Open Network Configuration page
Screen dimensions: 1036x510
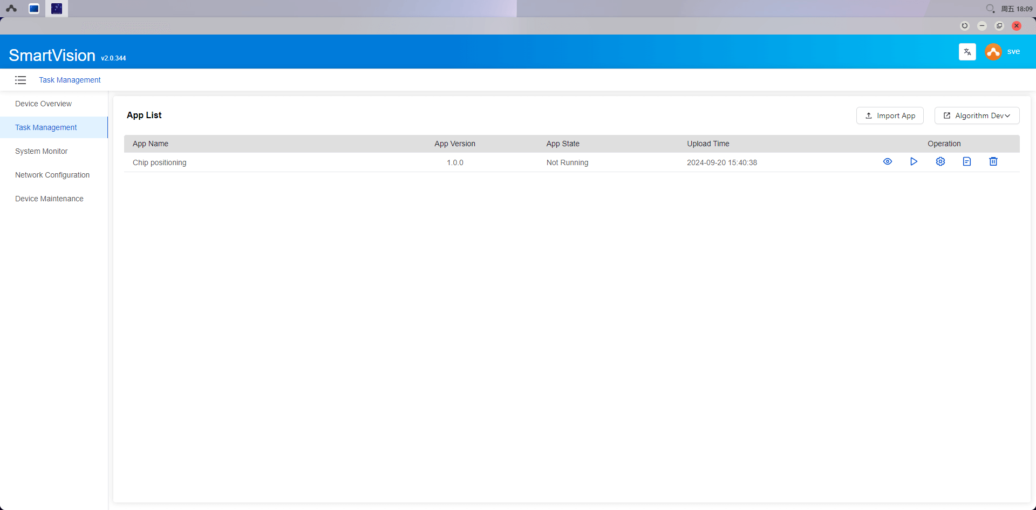click(52, 175)
